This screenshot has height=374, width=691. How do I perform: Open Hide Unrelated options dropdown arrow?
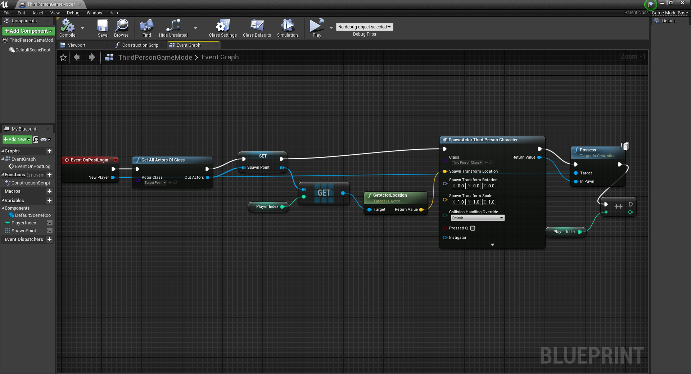pos(195,28)
